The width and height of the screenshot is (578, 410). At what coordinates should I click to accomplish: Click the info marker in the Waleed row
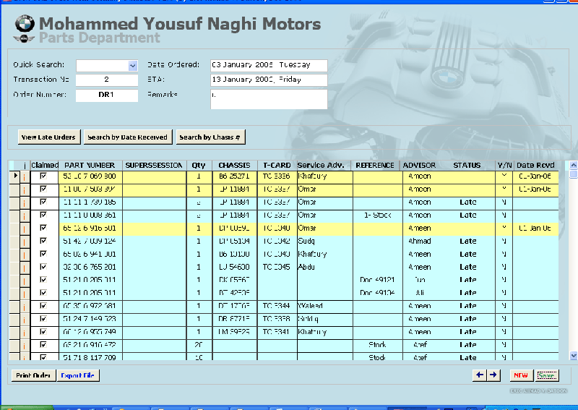click(25, 307)
